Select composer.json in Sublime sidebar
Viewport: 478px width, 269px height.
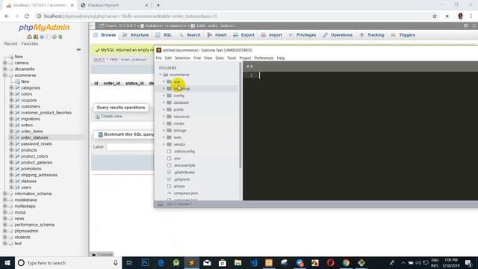coord(186,194)
